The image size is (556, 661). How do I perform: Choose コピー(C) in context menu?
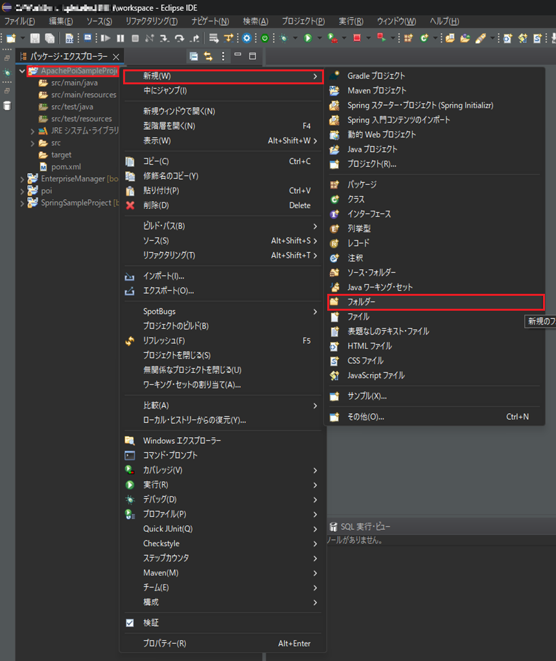[x=223, y=162]
